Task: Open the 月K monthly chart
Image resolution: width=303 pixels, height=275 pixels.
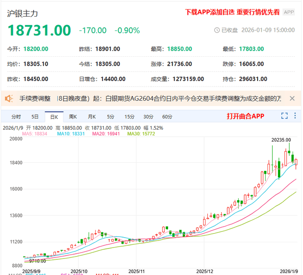Action: [91, 116]
